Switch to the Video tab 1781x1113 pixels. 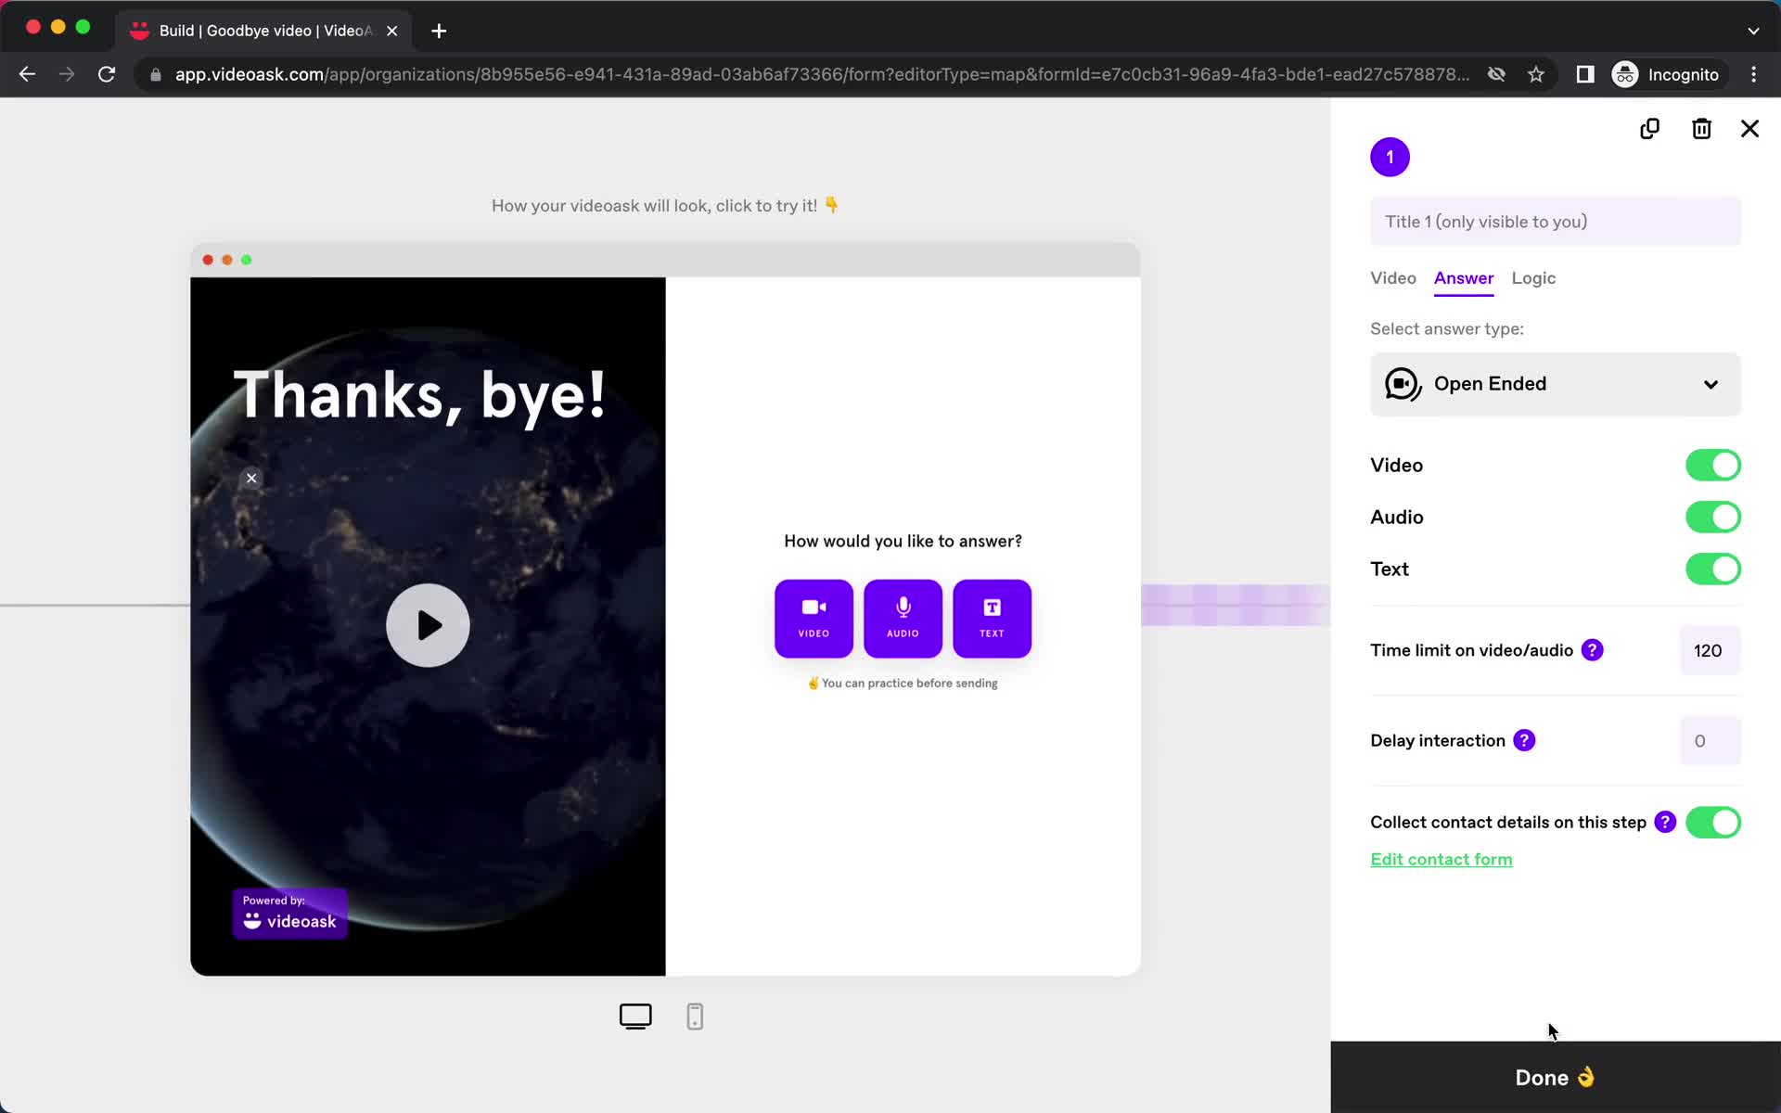(x=1394, y=278)
